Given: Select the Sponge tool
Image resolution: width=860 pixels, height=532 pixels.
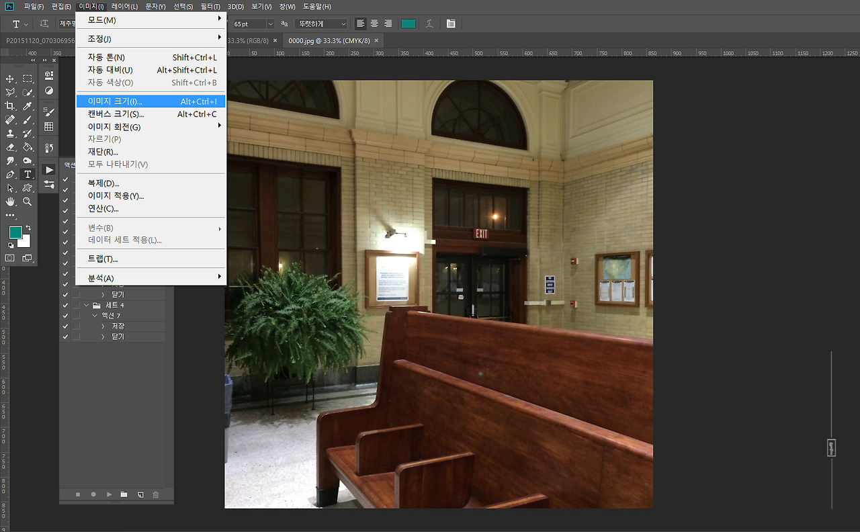Looking at the screenshot, I should click(28, 161).
